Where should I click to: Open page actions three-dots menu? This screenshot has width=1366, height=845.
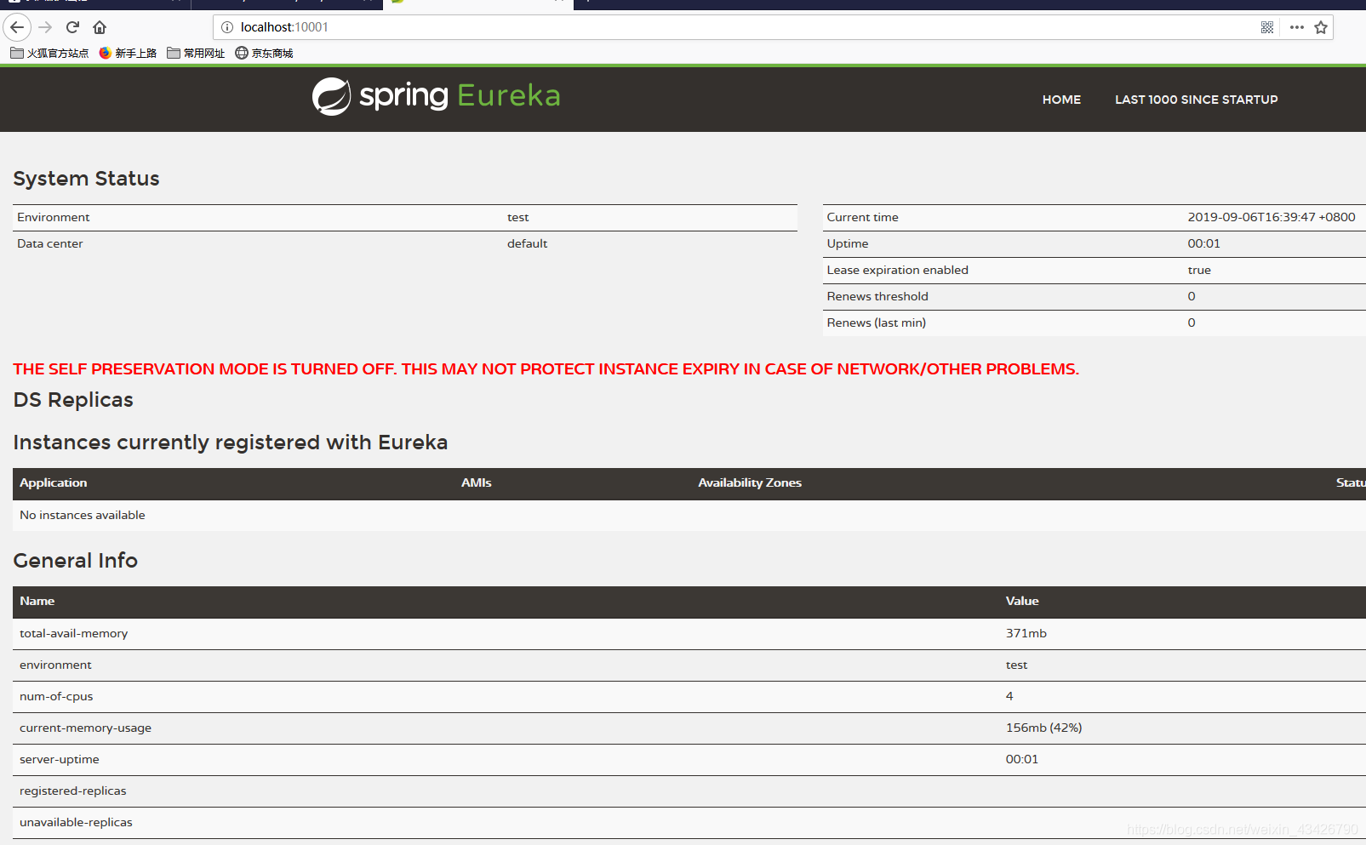1297,27
